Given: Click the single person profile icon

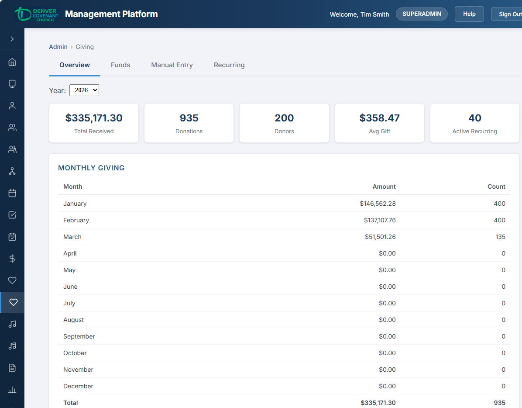Looking at the screenshot, I should point(12,106).
